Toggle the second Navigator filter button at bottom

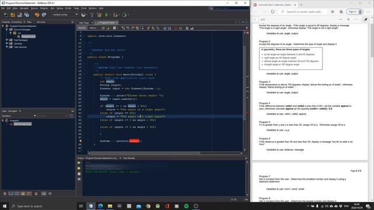click(x=11, y=194)
